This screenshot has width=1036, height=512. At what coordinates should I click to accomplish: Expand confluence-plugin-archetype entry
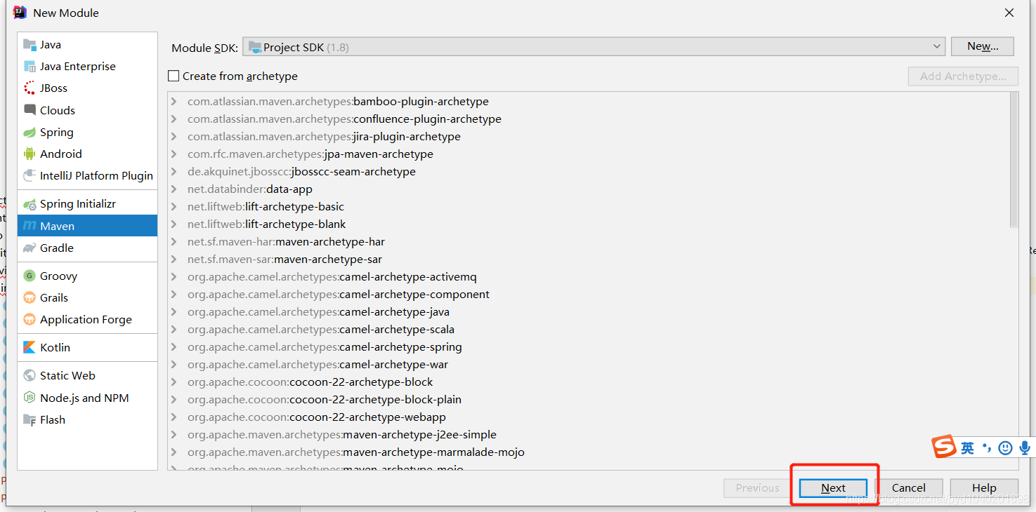174,119
